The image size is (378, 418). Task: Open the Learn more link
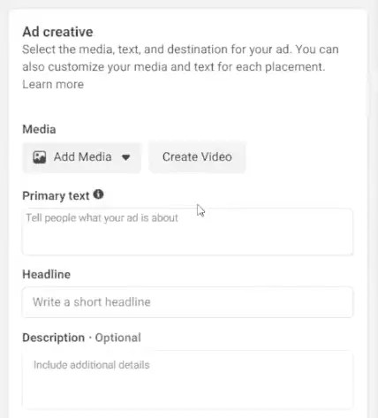pyautogui.click(x=53, y=85)
